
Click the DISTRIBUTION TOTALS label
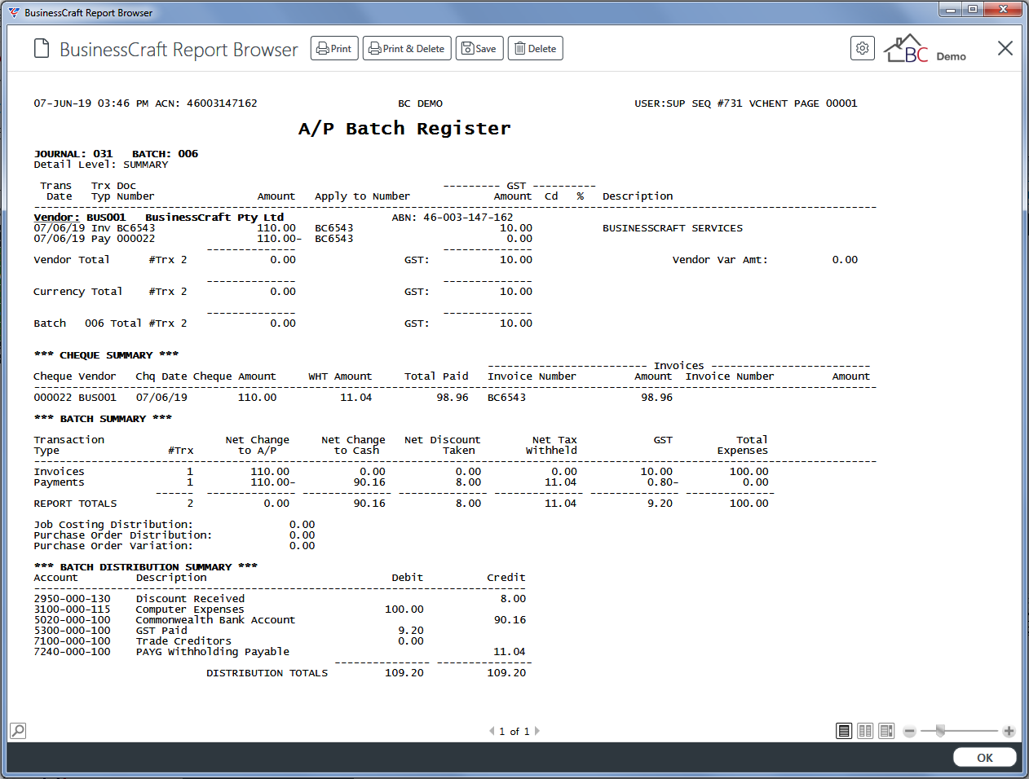click(267, 673)
